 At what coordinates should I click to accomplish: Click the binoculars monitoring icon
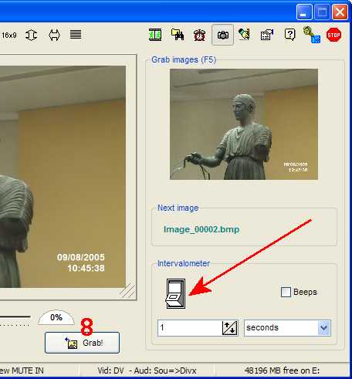click(178, 35)
